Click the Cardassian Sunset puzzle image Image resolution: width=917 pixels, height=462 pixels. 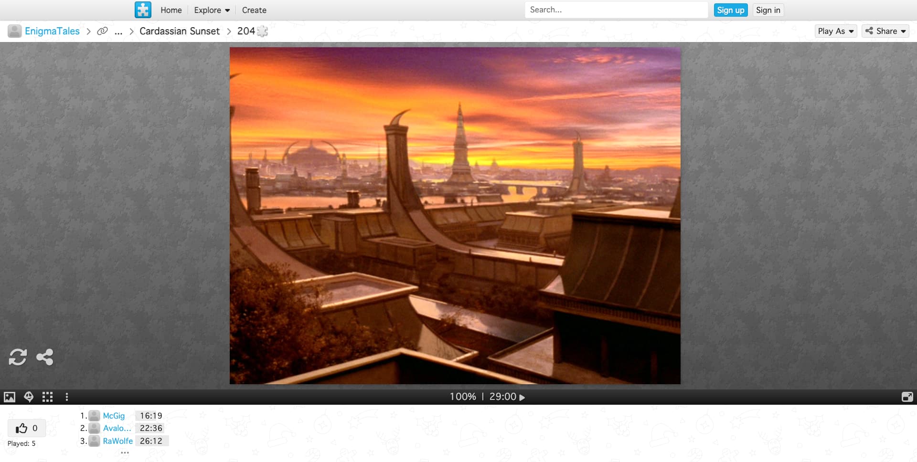(x=455, y=216)
